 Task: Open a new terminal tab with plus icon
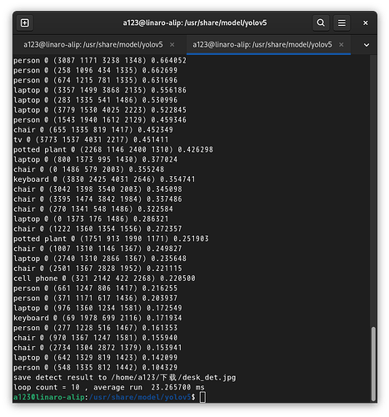coord(25,23)
